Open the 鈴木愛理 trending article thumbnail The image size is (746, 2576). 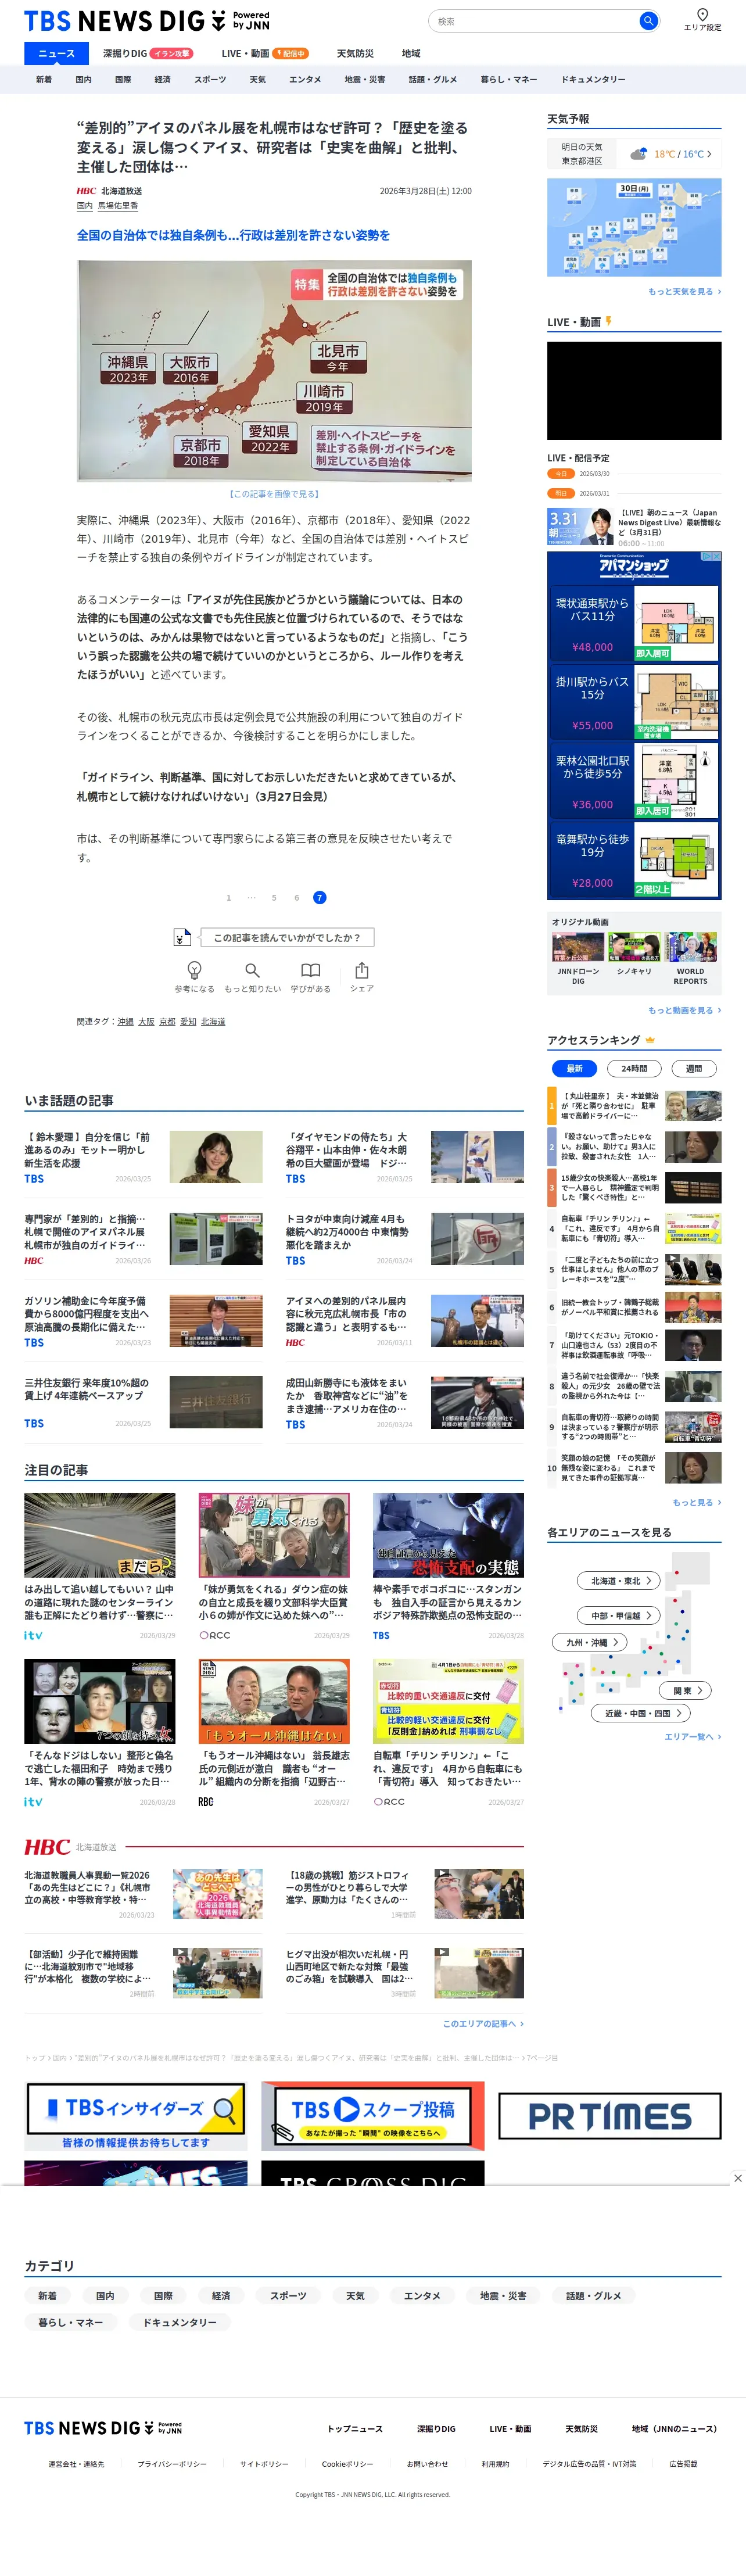(x=216, y=1157)
